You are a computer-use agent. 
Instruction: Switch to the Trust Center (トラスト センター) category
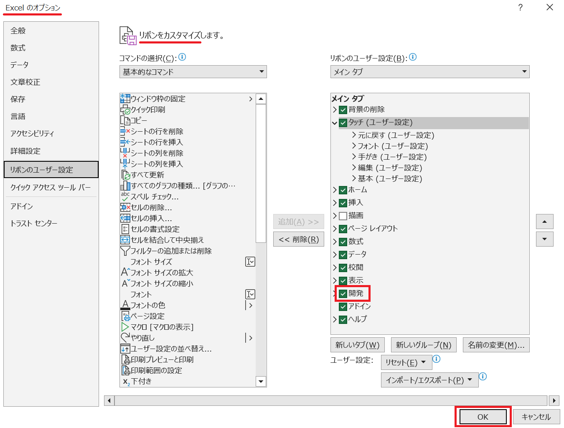[x=34, y=223]
